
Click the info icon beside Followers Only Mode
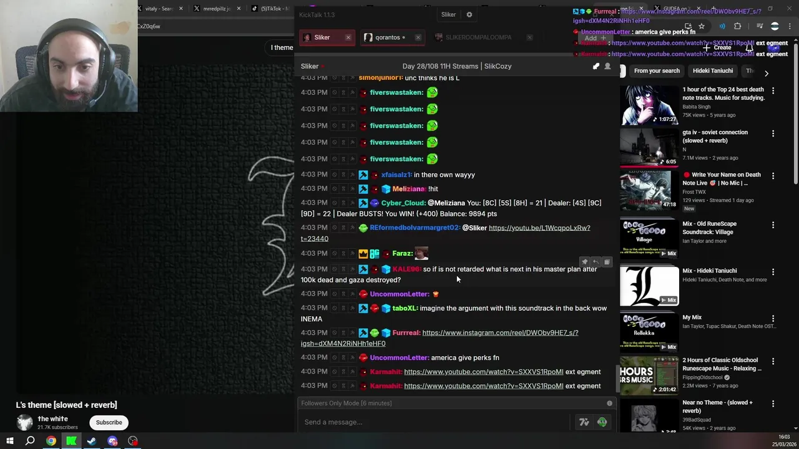610,403
